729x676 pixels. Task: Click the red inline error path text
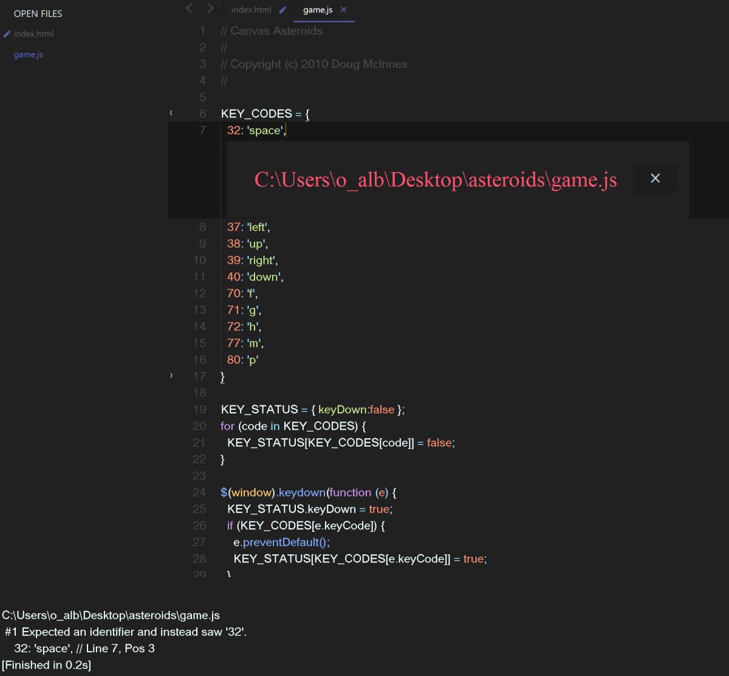(436, 179)
